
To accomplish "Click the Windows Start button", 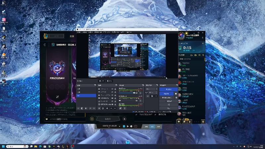I will [3, 146].
